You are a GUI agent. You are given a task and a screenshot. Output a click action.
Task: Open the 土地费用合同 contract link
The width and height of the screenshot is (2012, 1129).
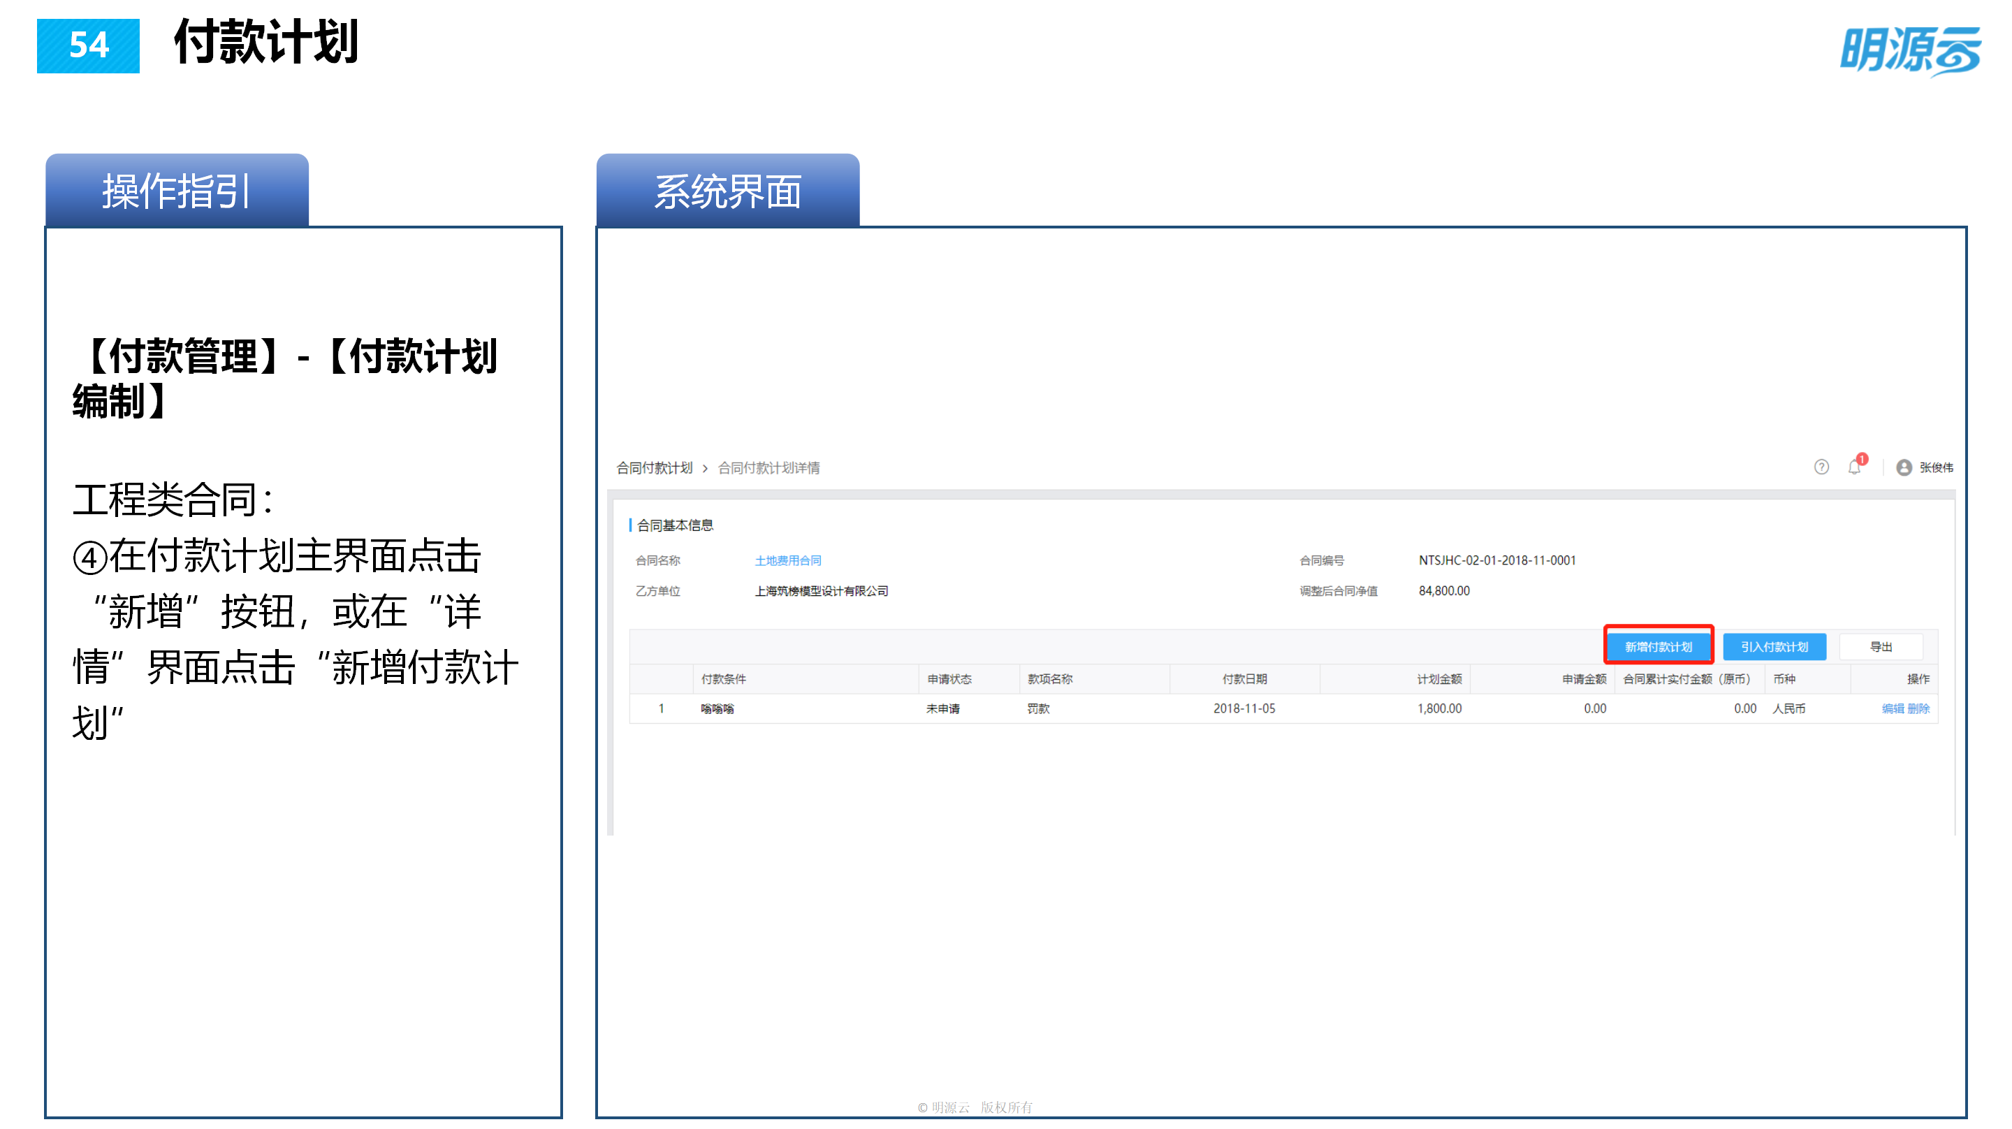pyautogui.click(x=787, y=560)
